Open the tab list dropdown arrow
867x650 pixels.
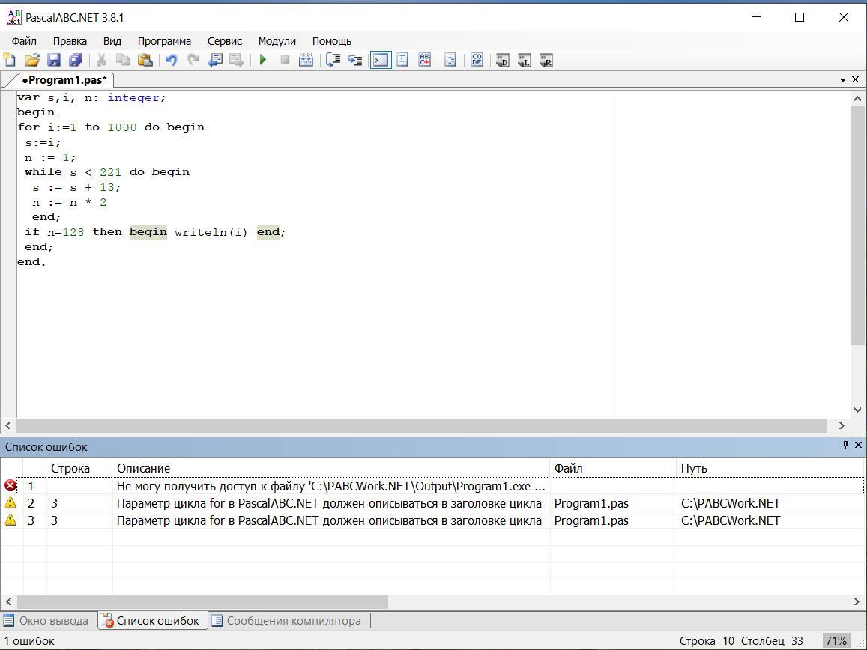843,79
